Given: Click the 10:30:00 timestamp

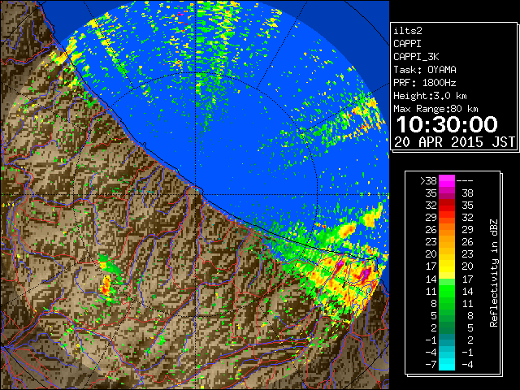Looking at the screenshot, I should (x=447, y=124).
